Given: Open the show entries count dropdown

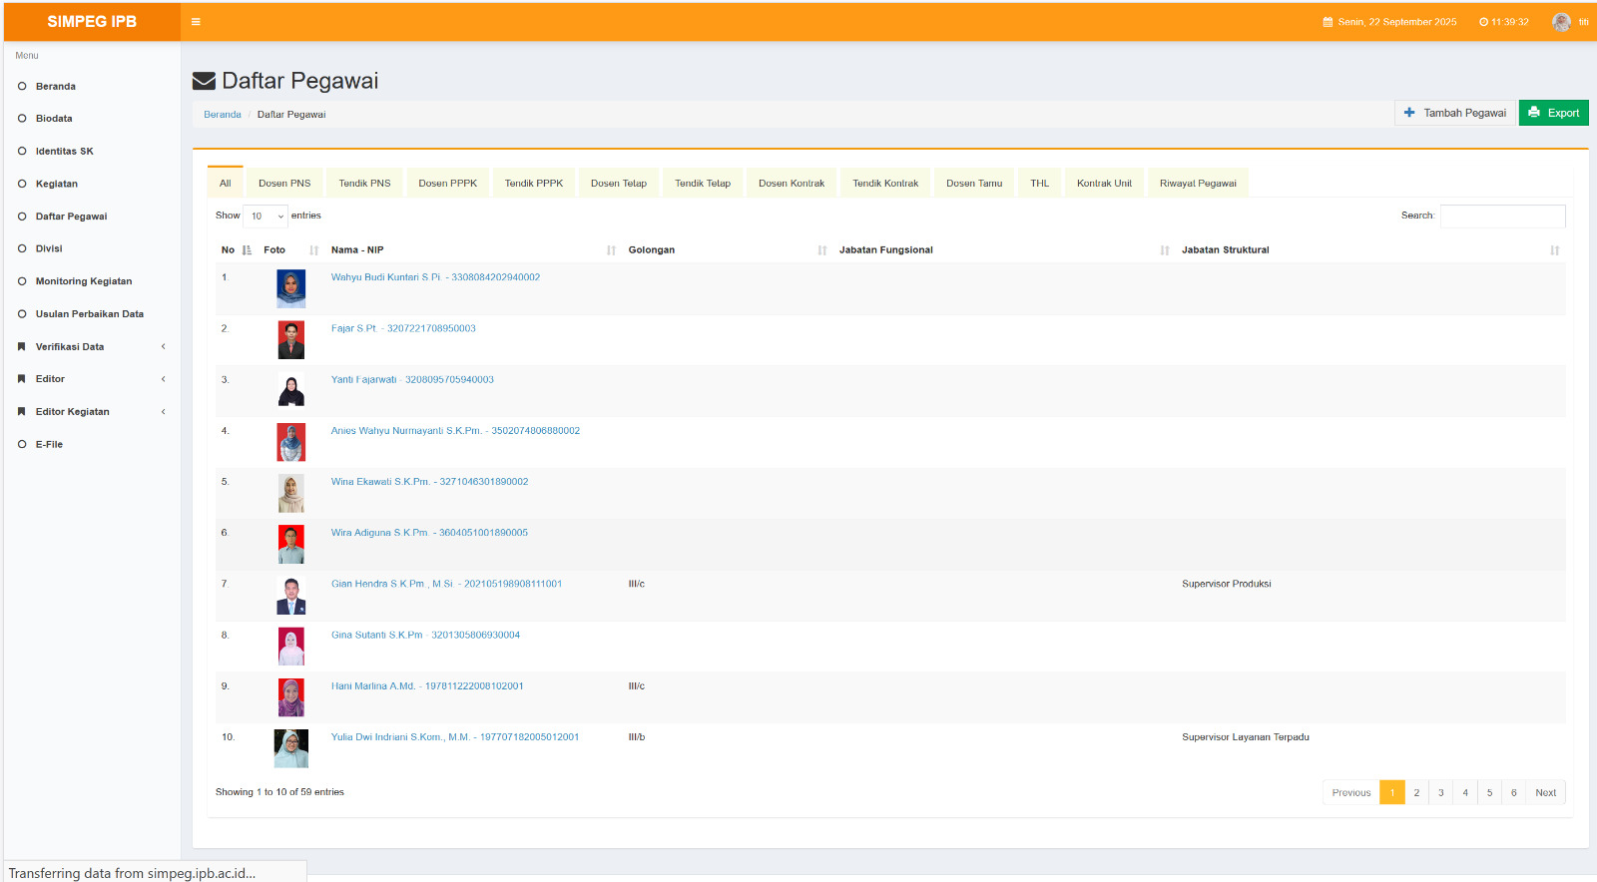Looking at the screenshot, I should coord(266,217).
